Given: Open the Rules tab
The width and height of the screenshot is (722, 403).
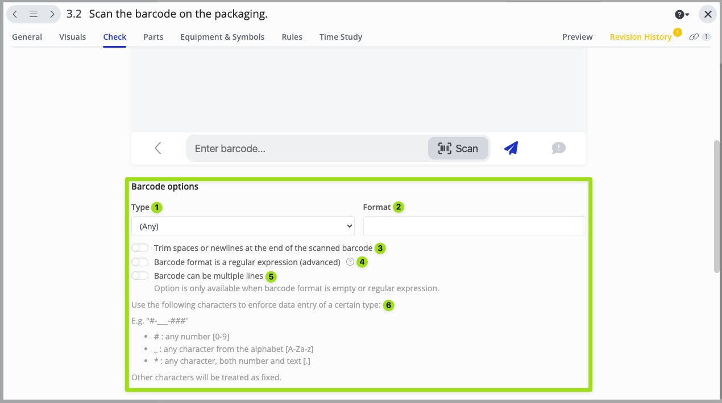Looking at the screenshot, I should tap(292, 36).
